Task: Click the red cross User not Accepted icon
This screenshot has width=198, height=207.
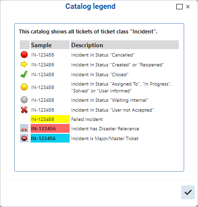Action: pyautogui.click(x=24, y=110)
